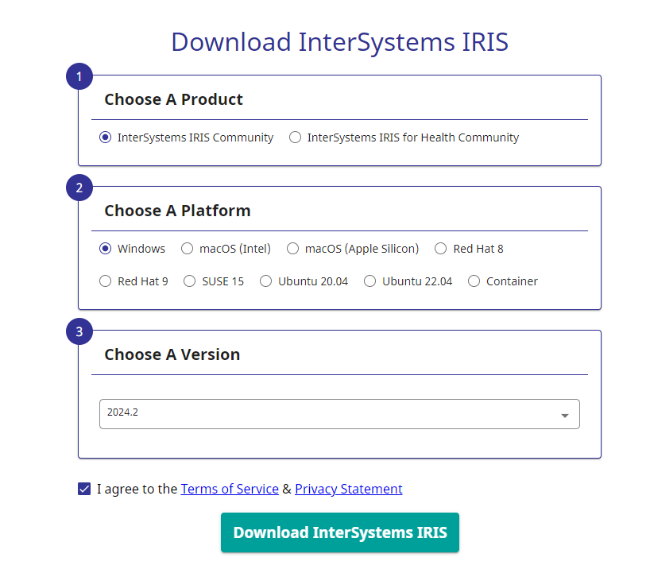
Task: Uncheck the agree to terms checkbox
Action: (84, 489)
